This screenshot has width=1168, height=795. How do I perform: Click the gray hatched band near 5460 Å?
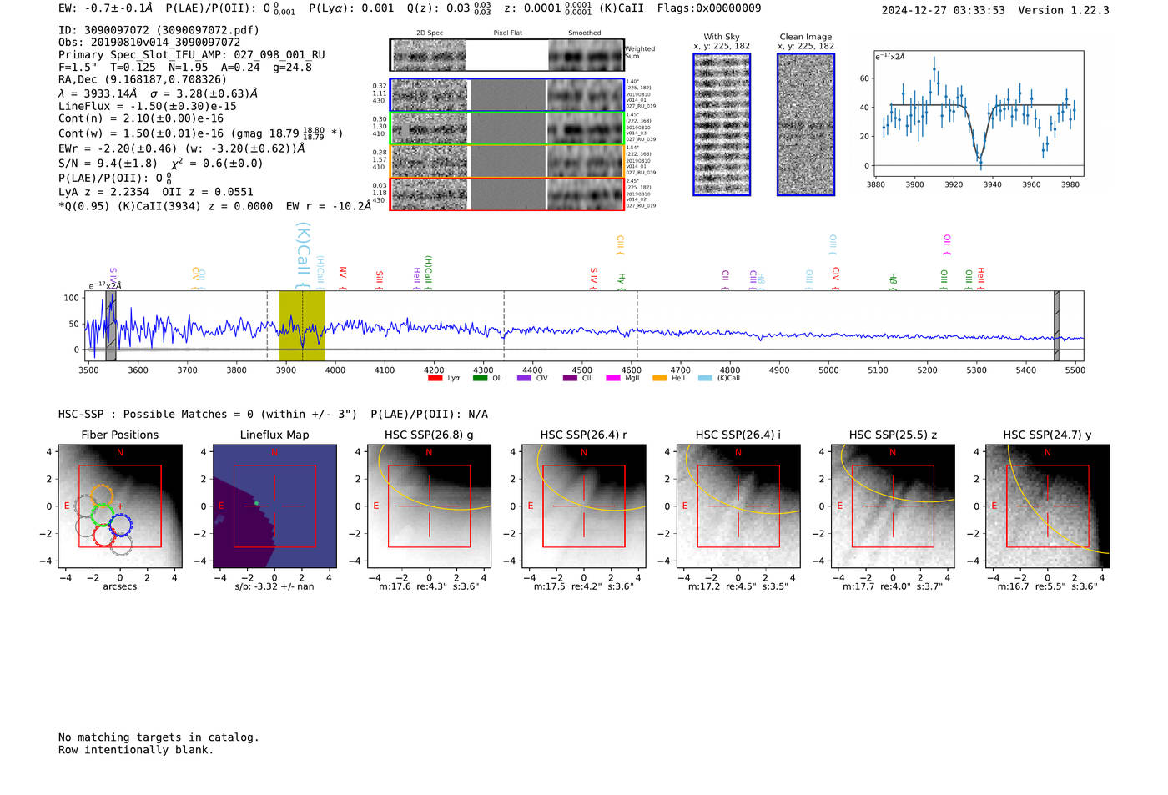point(1056,325)
